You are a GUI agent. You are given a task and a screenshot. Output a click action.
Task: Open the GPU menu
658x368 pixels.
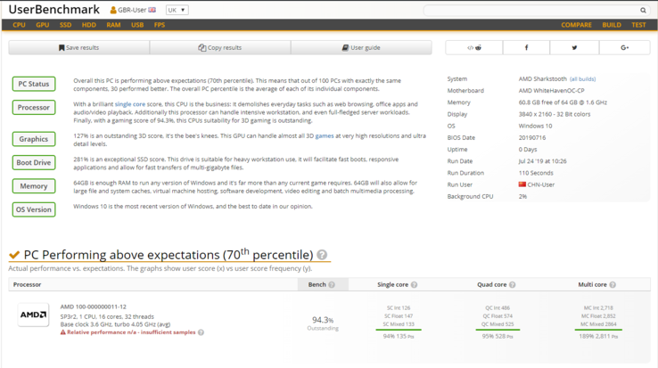tap(43, 25)
